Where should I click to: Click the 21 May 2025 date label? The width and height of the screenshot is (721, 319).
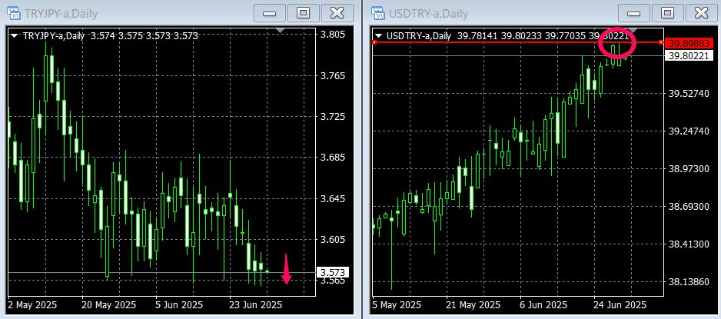click(x=473, y=304)
